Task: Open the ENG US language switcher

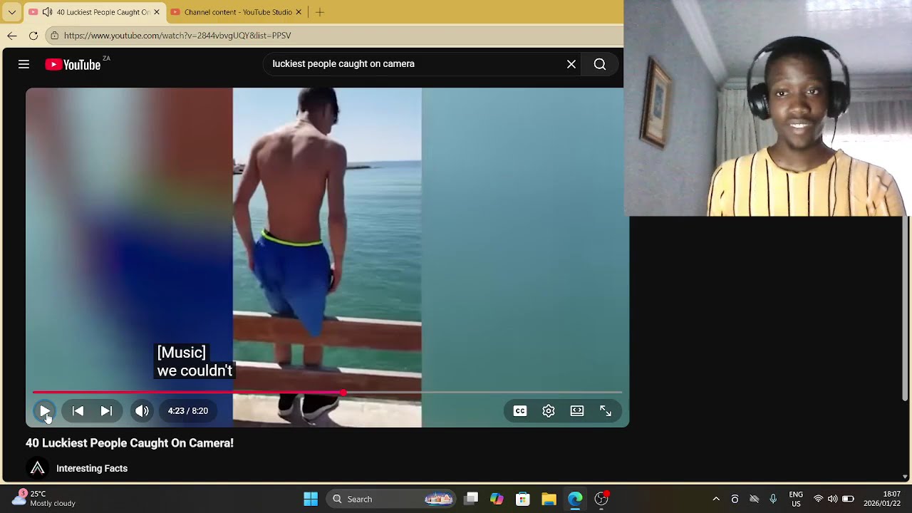Action: pyautogui.click(x=796, y=499)
